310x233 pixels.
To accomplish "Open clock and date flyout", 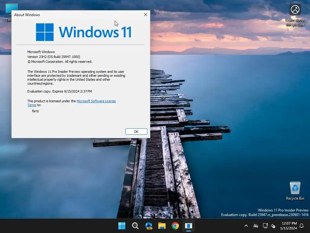I will point(289,226).
